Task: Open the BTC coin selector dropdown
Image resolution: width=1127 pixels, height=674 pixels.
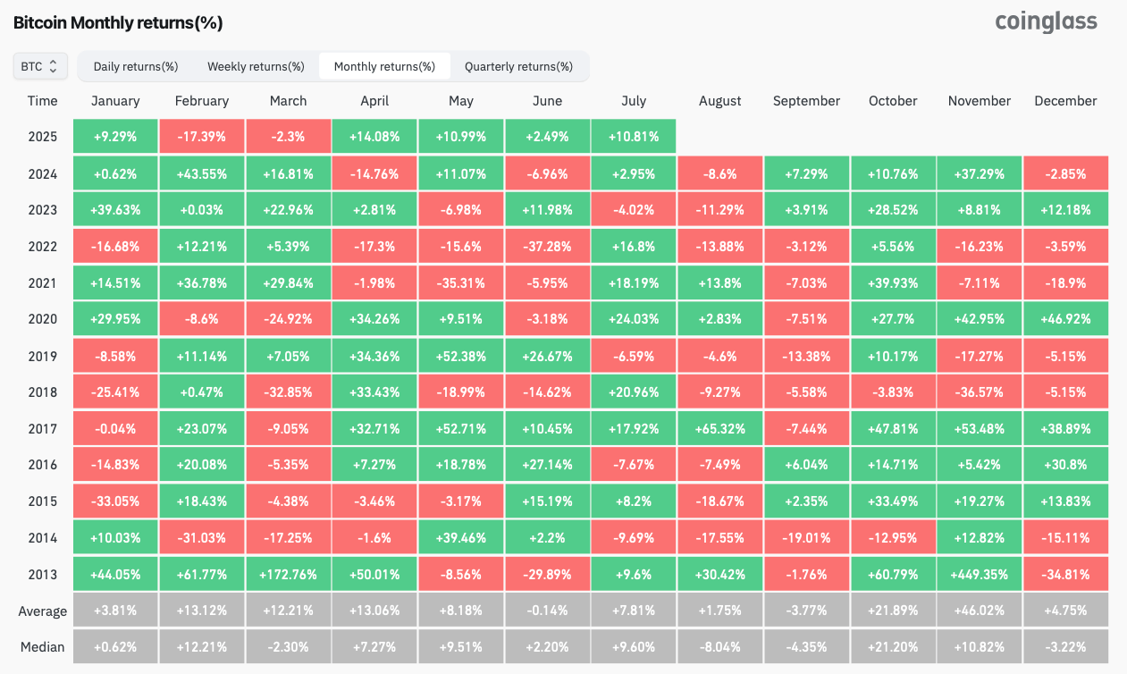Action: click(x=39, y=66)
